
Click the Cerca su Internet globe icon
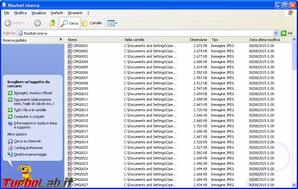(10, 141)
